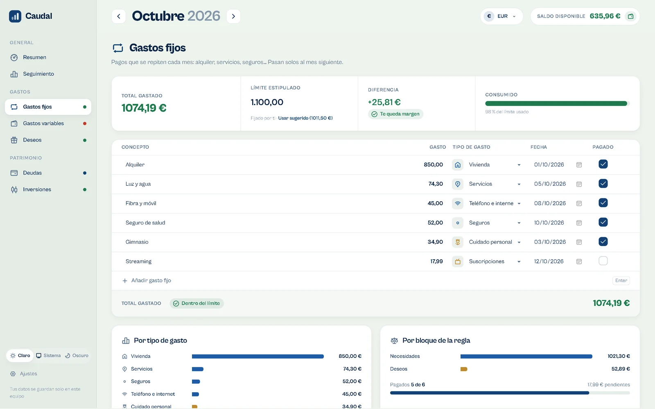Select the Oscuro theme

[77, 355]
